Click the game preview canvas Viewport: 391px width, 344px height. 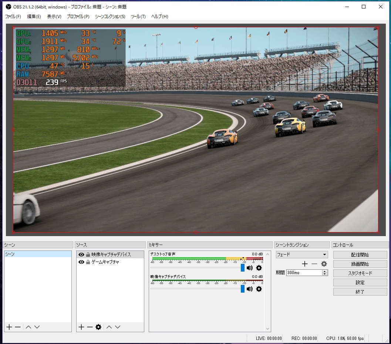click(196, 130)
